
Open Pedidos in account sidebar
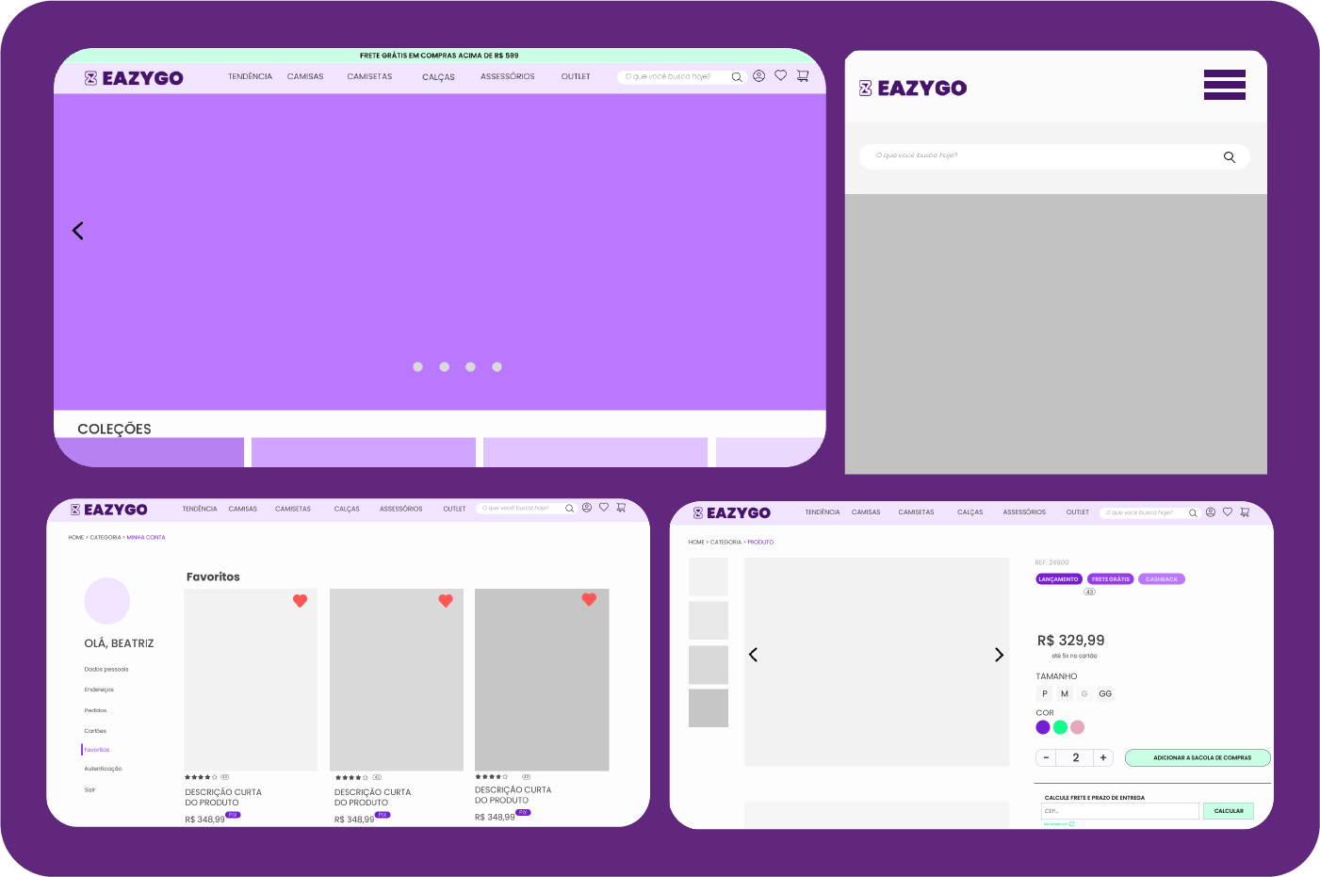click(95, 710)
